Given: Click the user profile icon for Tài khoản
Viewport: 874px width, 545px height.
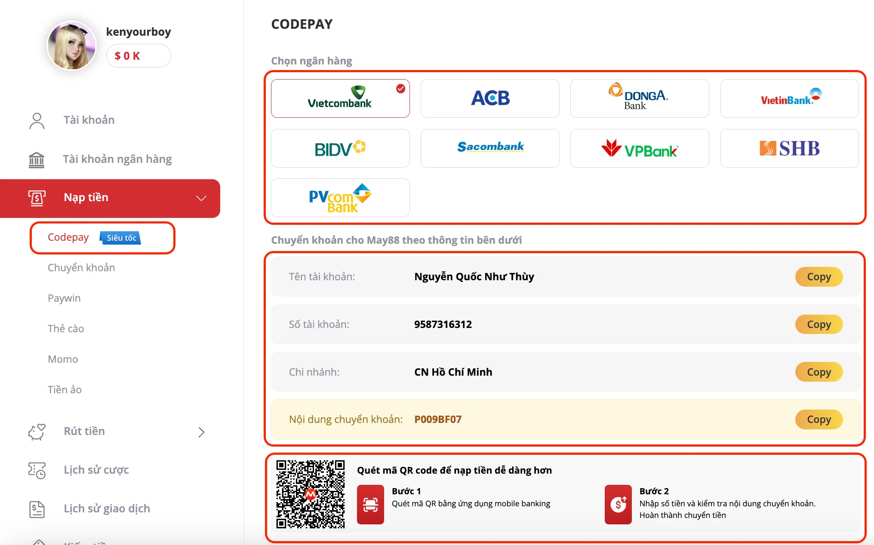Looking at the screenshot, I should click(37, 121).
